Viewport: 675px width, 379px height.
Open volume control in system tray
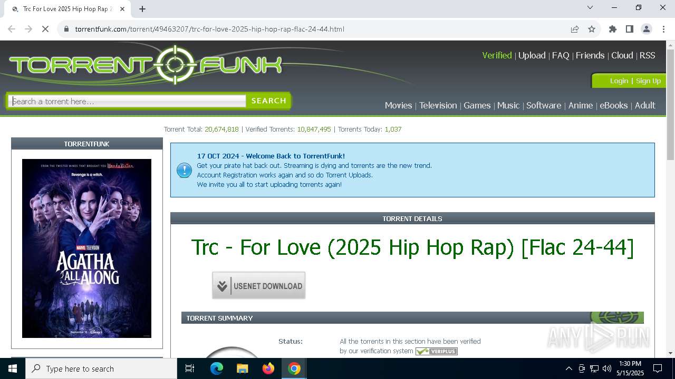pos(607,368)
